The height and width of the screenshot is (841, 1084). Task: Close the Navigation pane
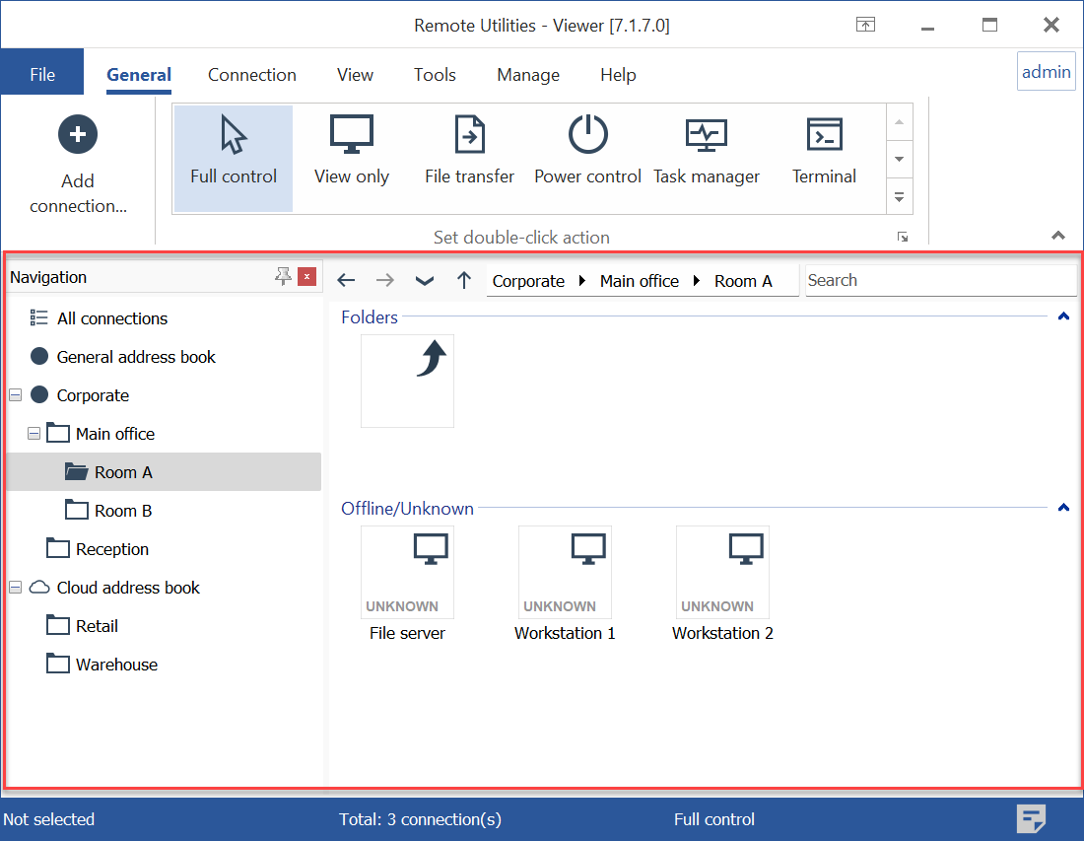click(307, 277)
